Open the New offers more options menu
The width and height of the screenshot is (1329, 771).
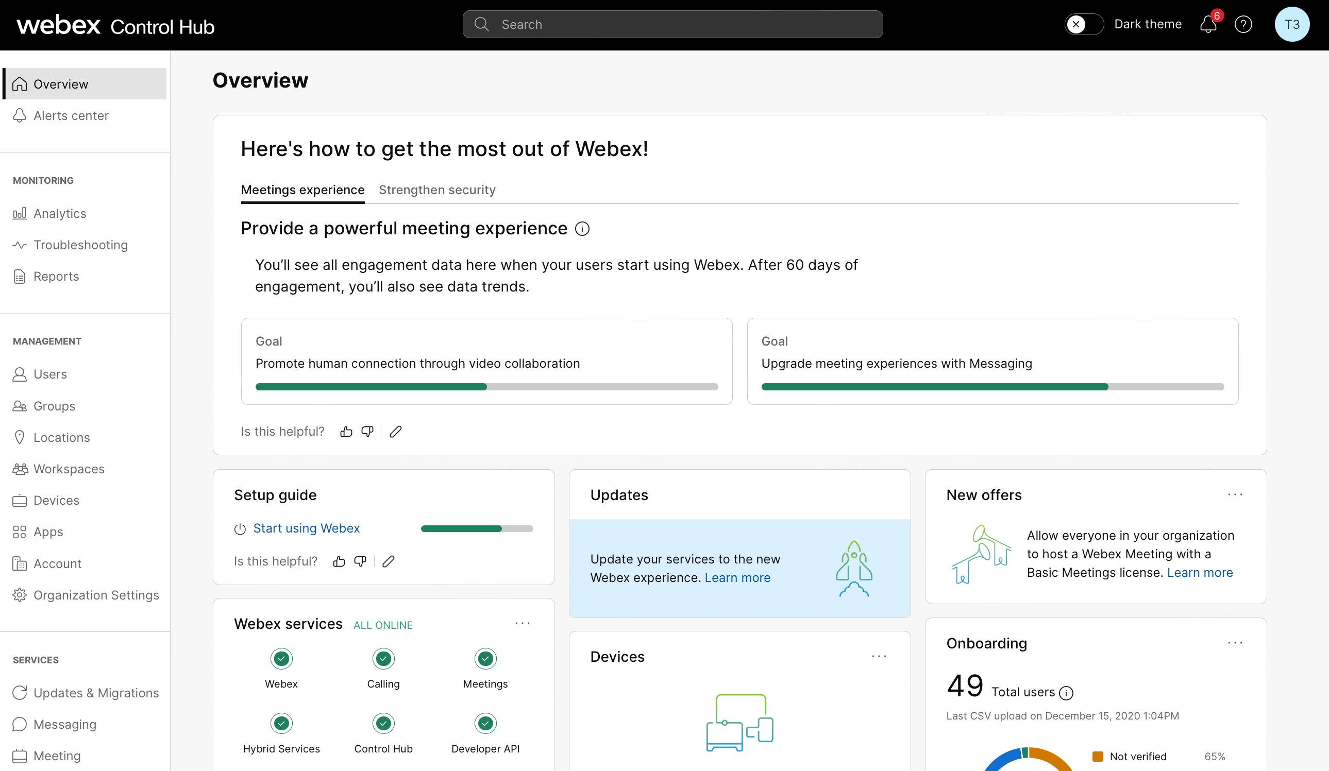pyautogui.click(x=1235, y=494)
